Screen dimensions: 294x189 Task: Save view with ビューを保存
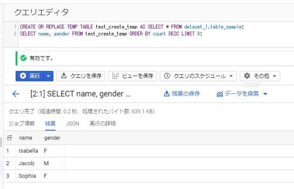point(132,76)
